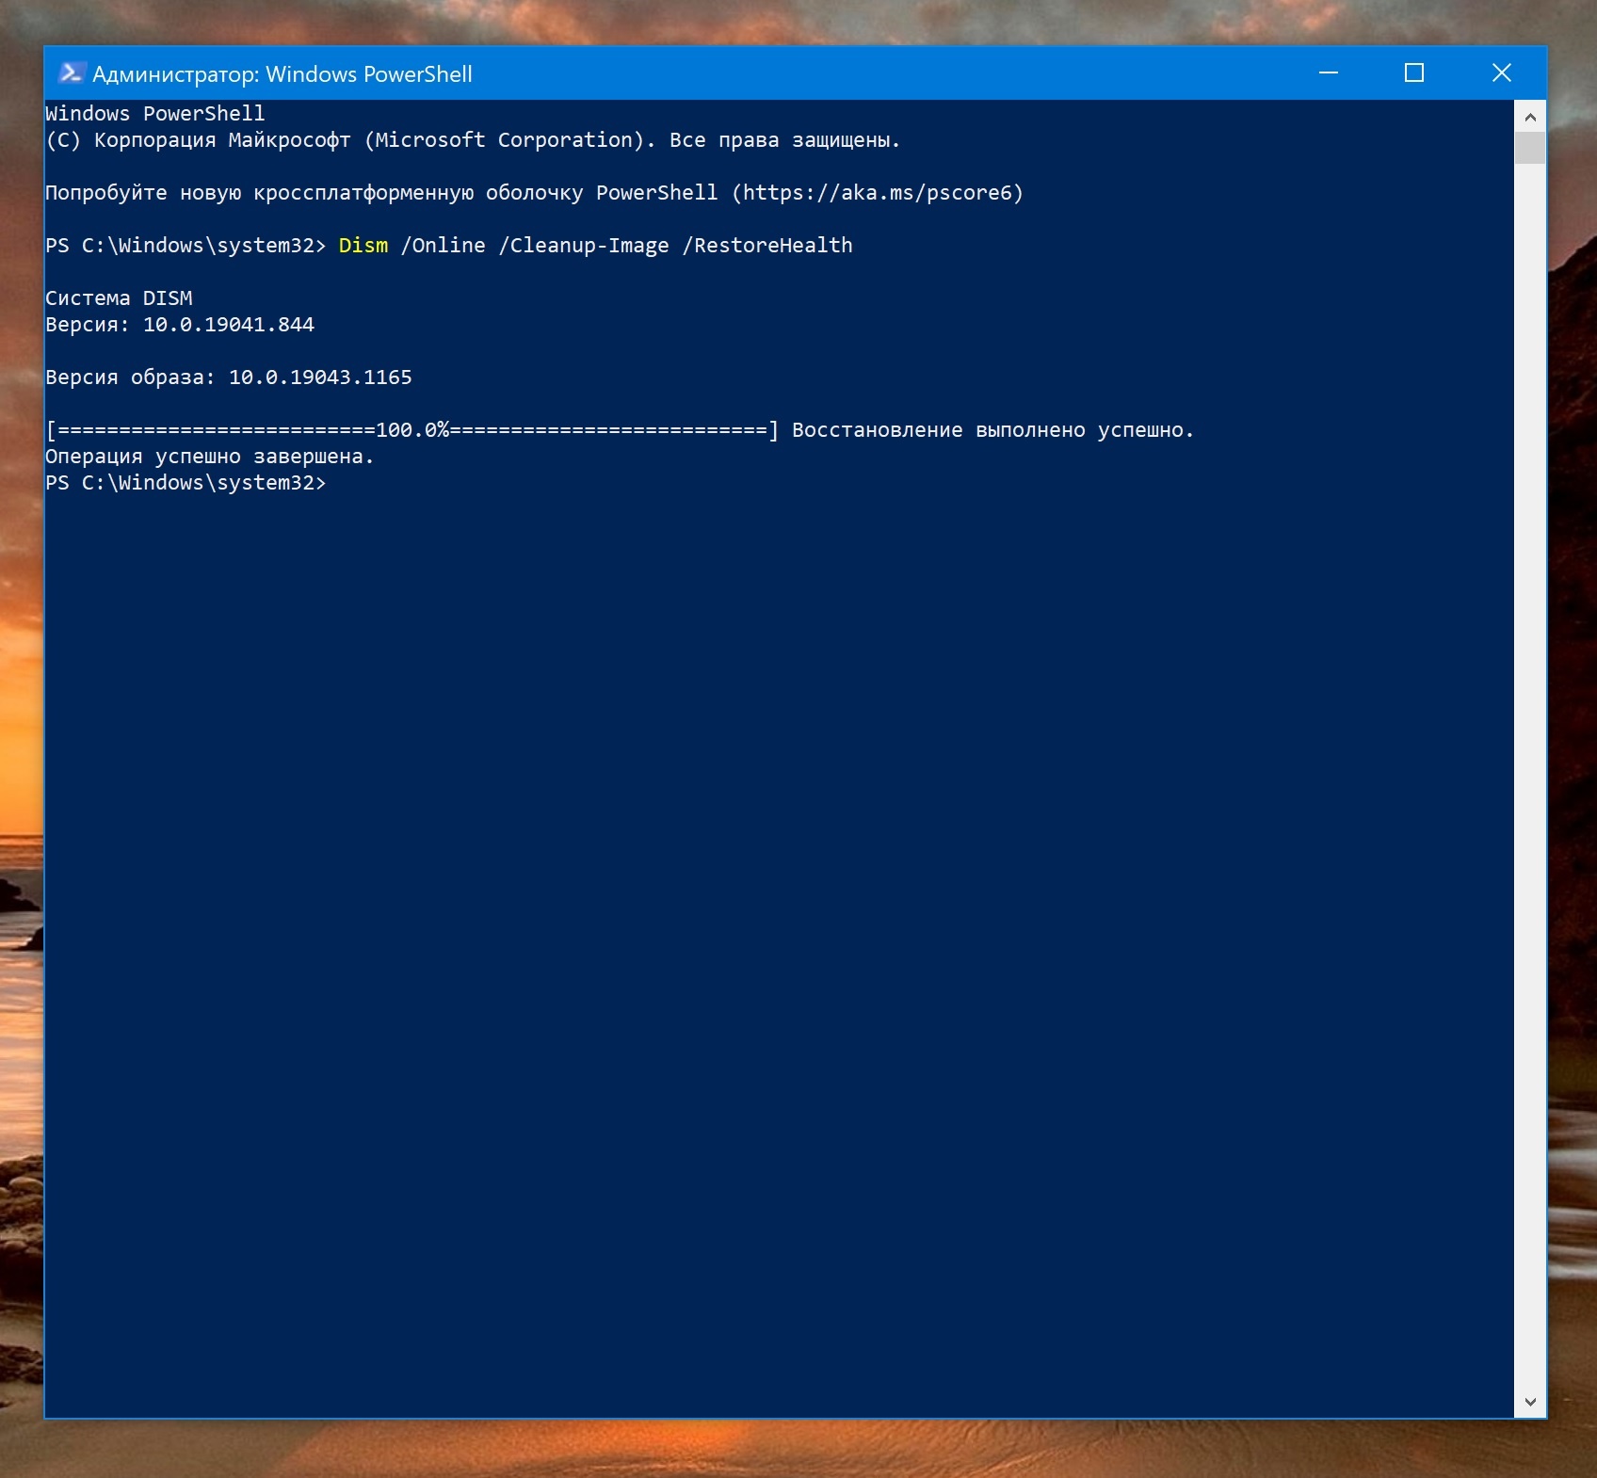Click the 'Версия образа: 10.0.19043.1165' line
This screenshot has width=1597, height=1478.
point(229,378)
